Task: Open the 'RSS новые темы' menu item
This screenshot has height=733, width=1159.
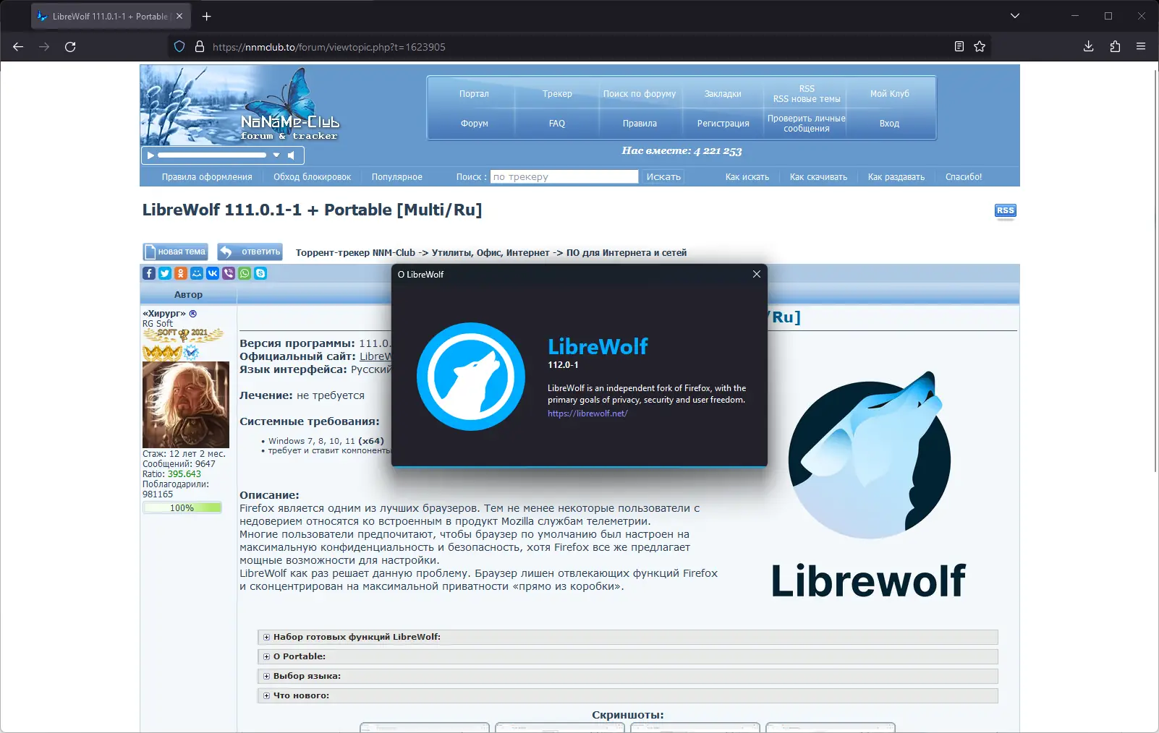Action: coord(807,99)
